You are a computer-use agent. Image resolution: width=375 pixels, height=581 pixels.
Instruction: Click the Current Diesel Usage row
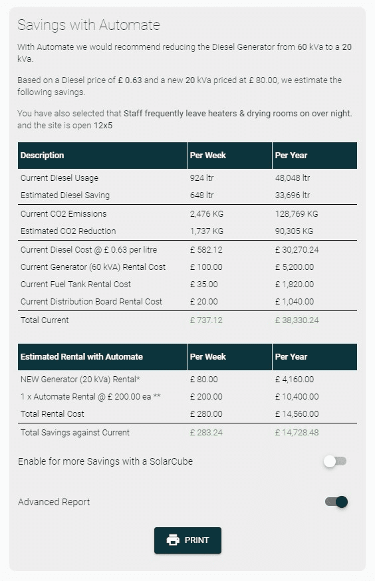[187, 178]
